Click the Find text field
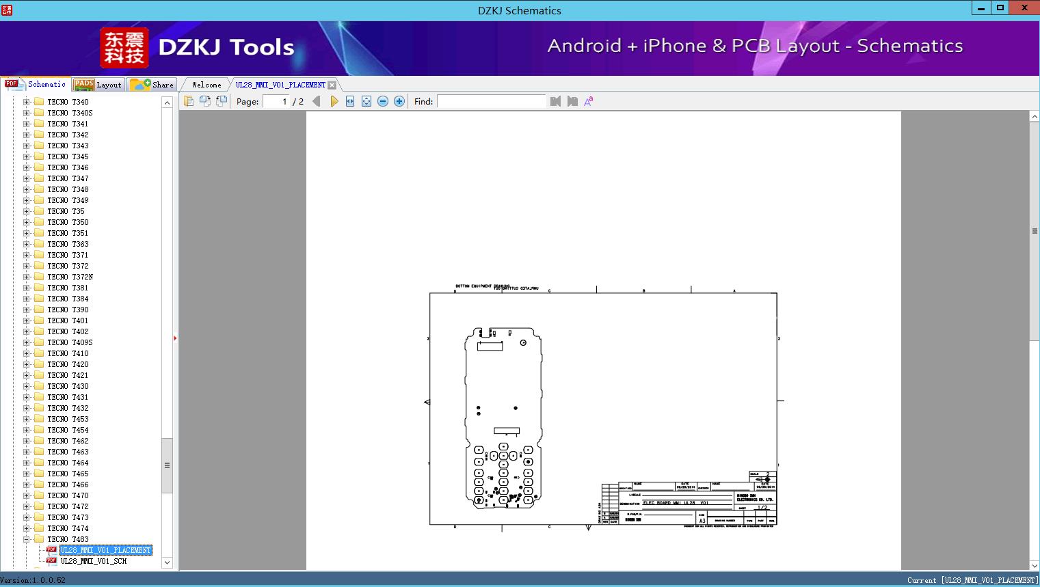 pyautogui.click(x=492, y=101)
